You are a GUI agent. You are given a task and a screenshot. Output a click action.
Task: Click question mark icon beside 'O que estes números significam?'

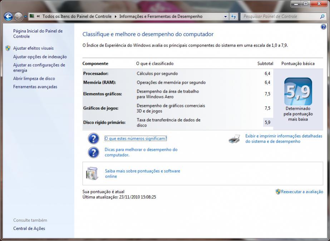[x=93, y=139]
